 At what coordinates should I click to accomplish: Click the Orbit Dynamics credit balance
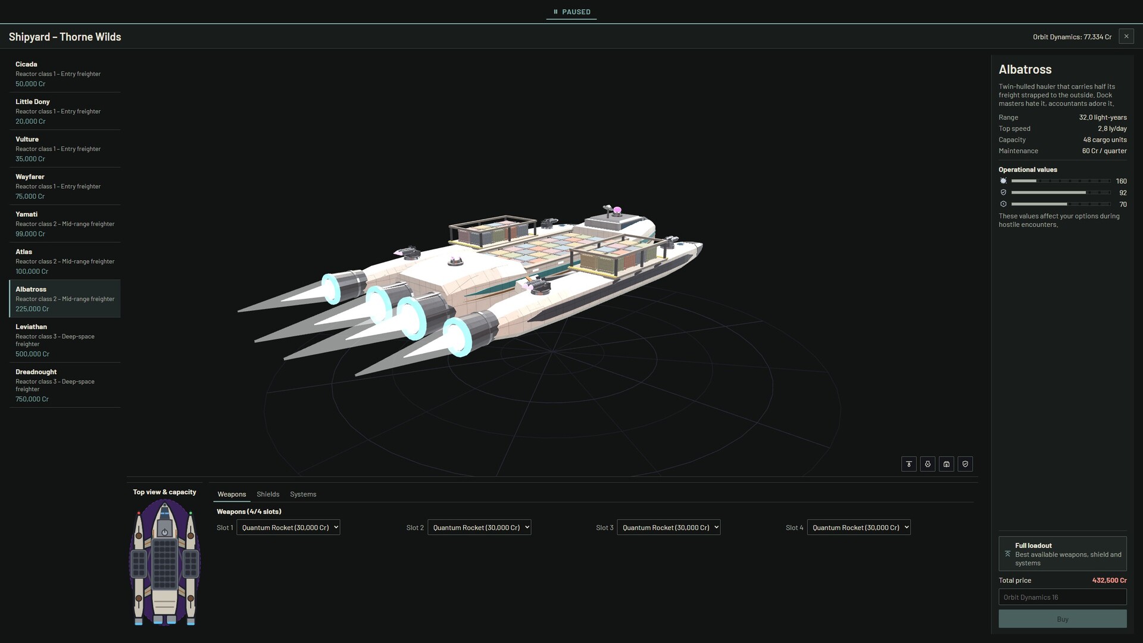point(1072,37)
